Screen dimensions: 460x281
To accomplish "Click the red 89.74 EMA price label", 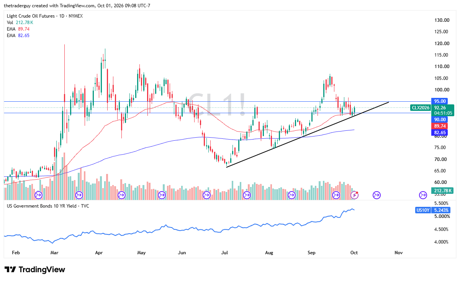I will pos(439,126).
